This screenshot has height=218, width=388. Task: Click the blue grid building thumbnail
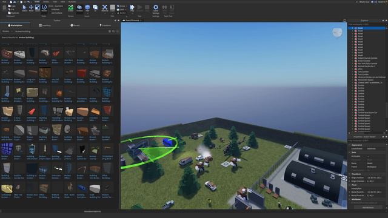click(x=7, y=150)
